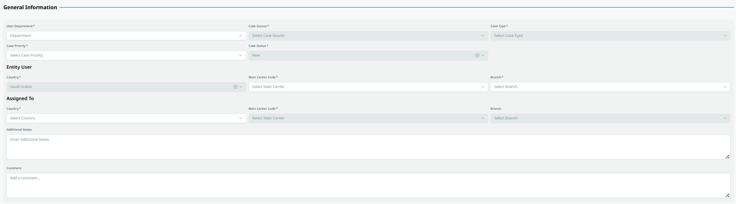The image size is (736, 204).
Task: Click the chevron arrow in Case Type field
Action: tap(725, 36)
